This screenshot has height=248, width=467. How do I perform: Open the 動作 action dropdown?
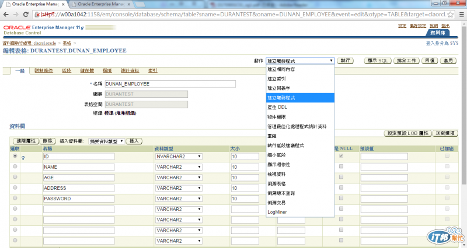[300, 61]
